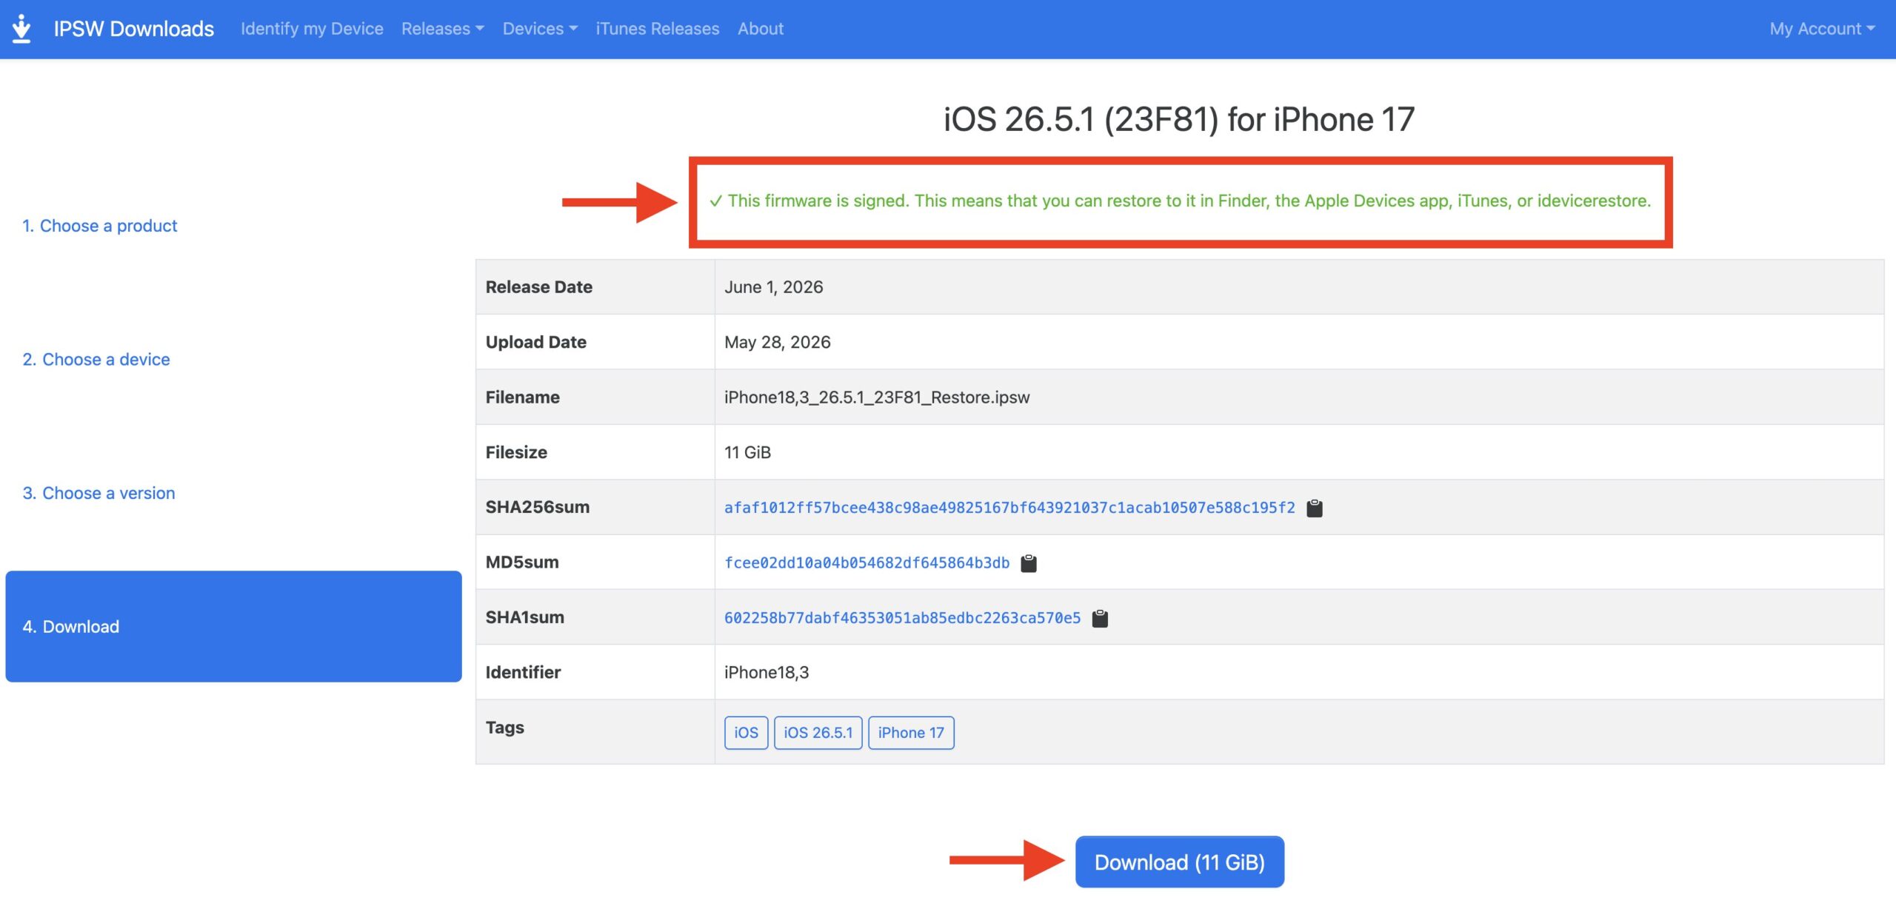Click the green firmware is signed message

[x=1180, y=201]
